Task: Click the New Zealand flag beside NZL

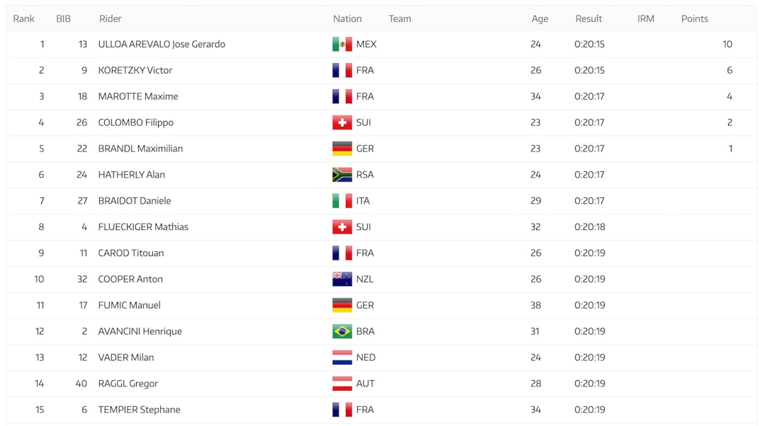Action: pyautogui.click(x=342, y=280)
